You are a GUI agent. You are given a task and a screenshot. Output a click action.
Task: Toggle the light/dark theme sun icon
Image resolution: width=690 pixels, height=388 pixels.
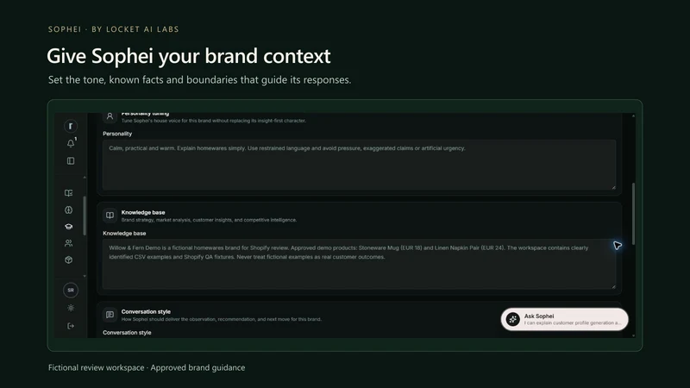point(71,308)
